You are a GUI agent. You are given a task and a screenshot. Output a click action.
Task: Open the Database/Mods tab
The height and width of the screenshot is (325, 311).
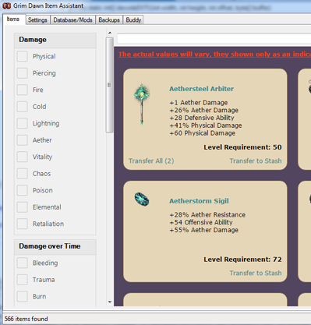(72, 20)
